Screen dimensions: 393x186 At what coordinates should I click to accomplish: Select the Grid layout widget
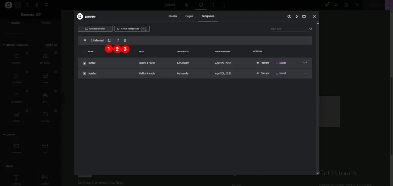45,148
